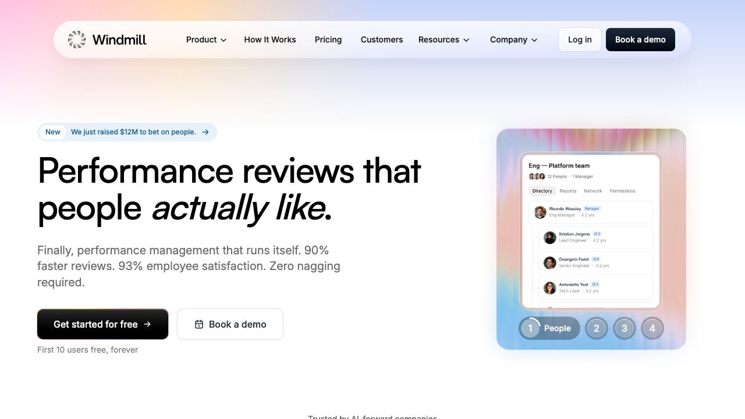
Task: Select the Kristian Jorgens name
Action: [574, 234]
